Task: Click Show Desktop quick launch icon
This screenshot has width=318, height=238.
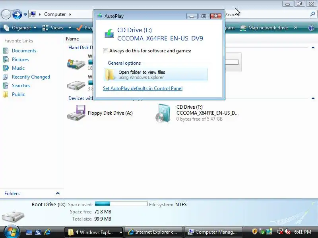Action: (29, 232)
